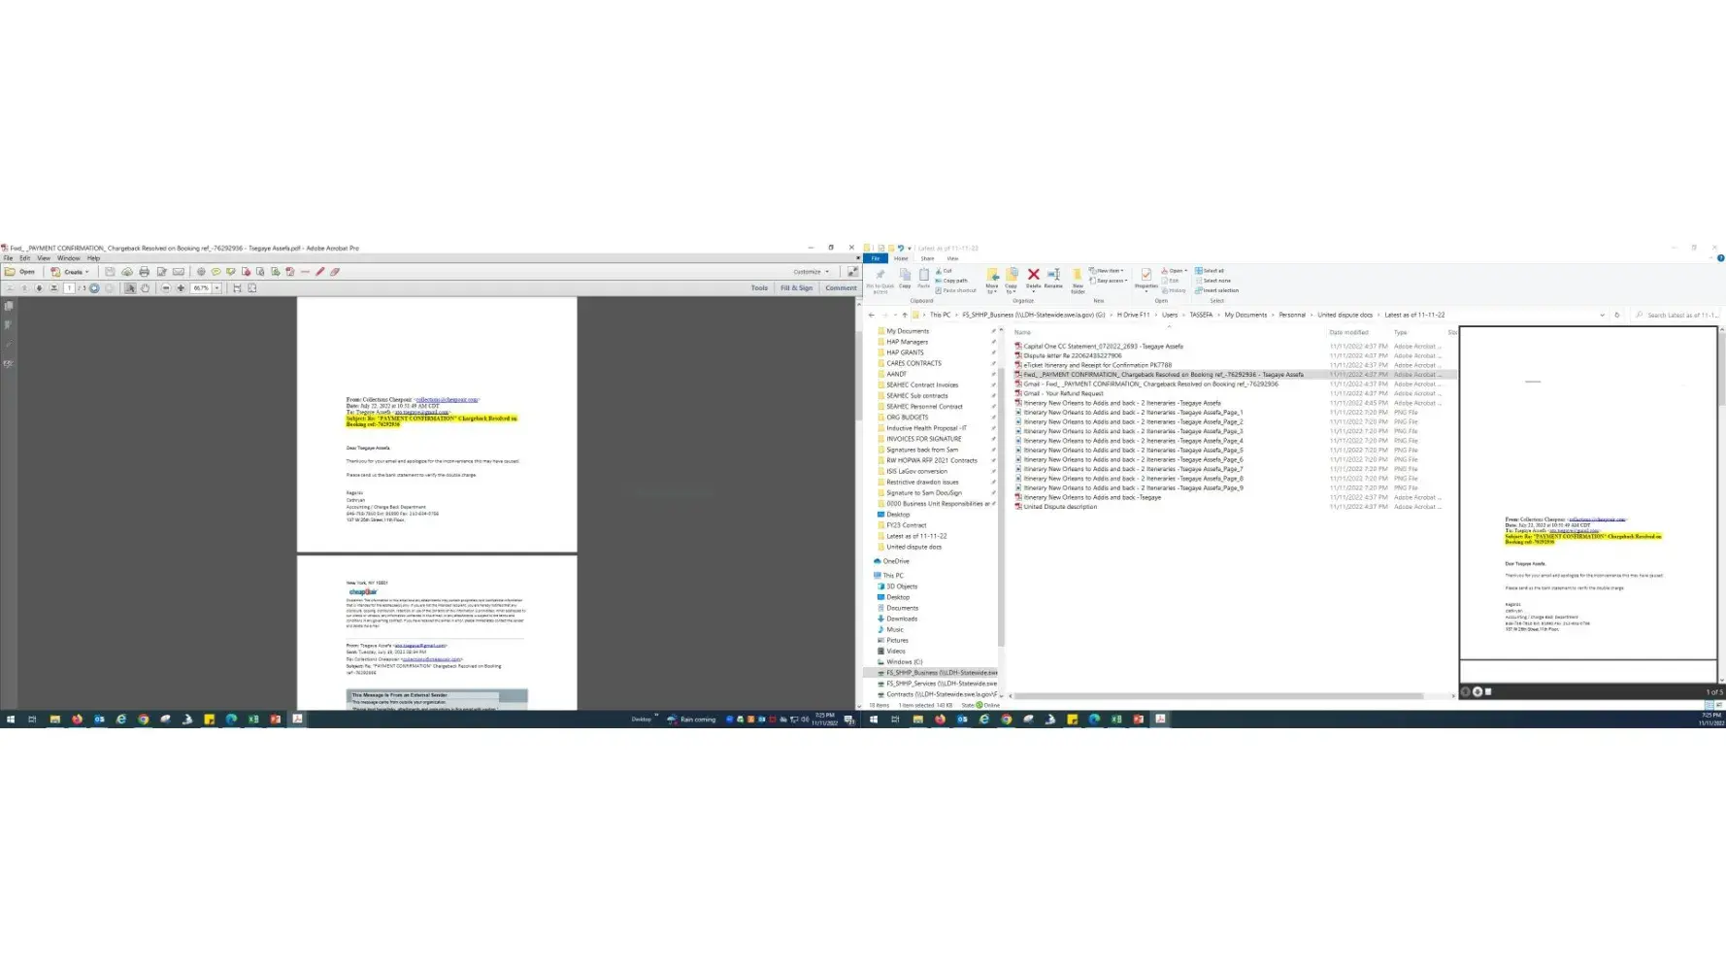Image resolution: width=1726 pixels, height=971 pixels.
Task: Select the HAP GRANTS folder in navigation pane
Action: [905, 352]
